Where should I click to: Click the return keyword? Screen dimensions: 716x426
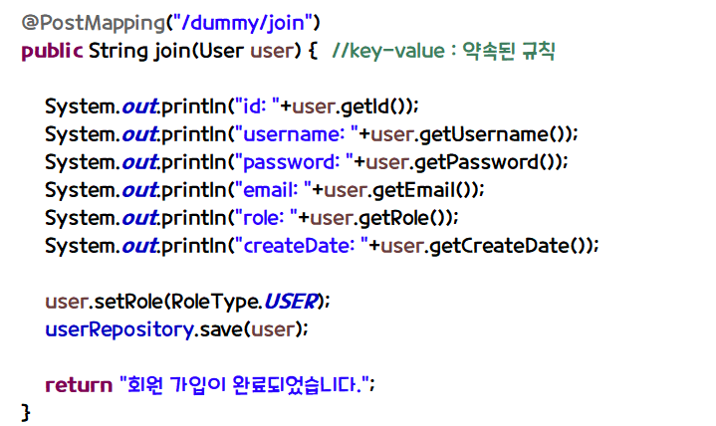coord(79,385)
